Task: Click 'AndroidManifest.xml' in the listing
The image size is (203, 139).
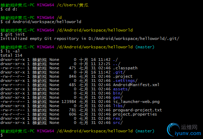Action: [x=136, y=85]
